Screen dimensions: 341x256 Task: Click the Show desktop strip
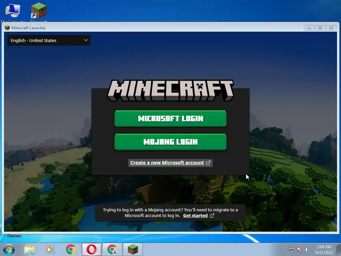339,249
